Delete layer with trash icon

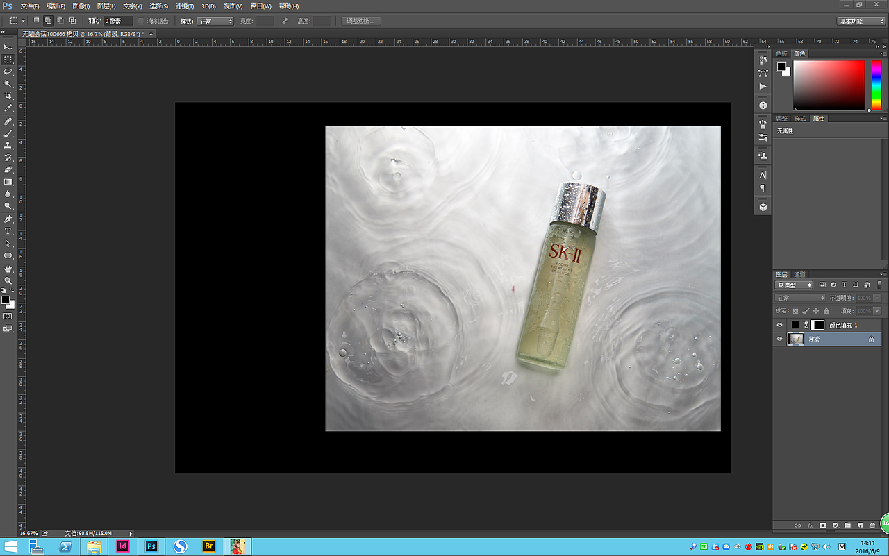[872, 525]
